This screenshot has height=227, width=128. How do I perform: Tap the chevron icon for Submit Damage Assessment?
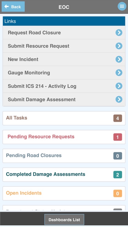[x=119, y=99]
